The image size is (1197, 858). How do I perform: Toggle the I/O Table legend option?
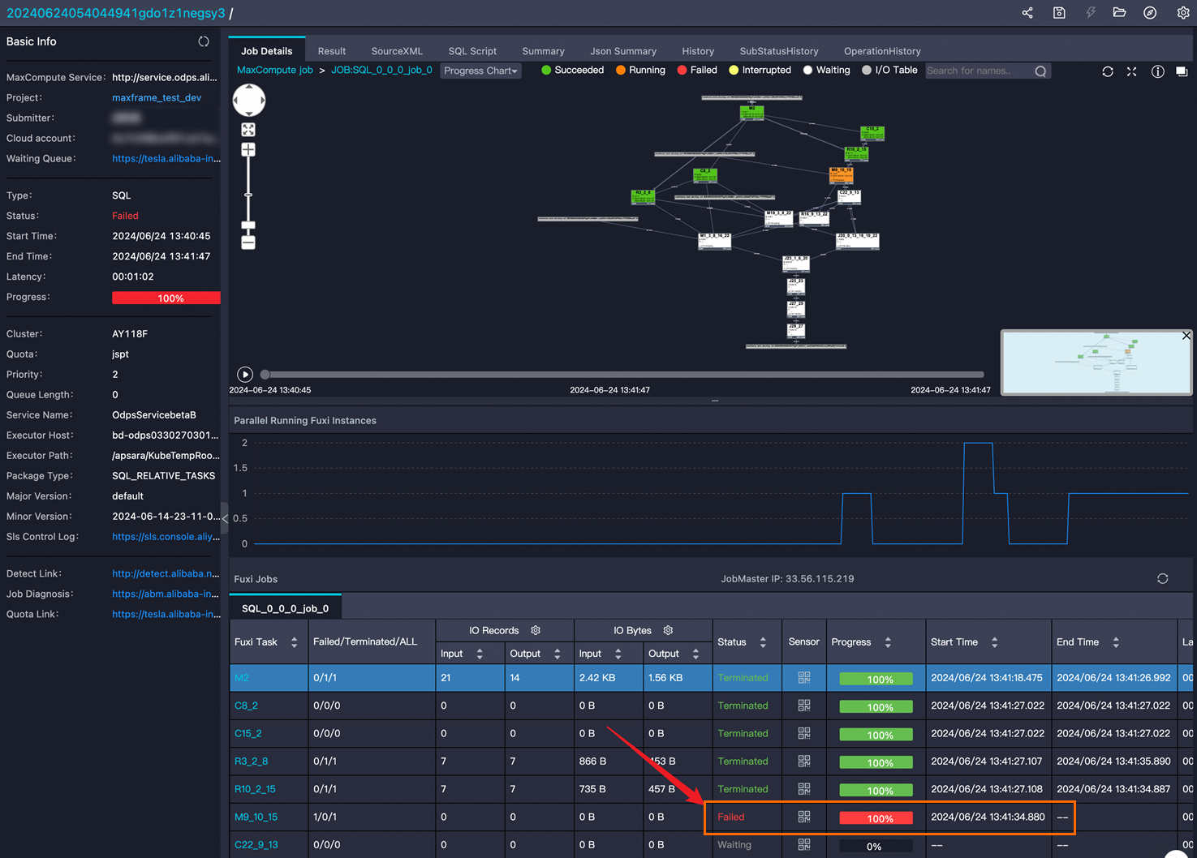coord(889,71)
